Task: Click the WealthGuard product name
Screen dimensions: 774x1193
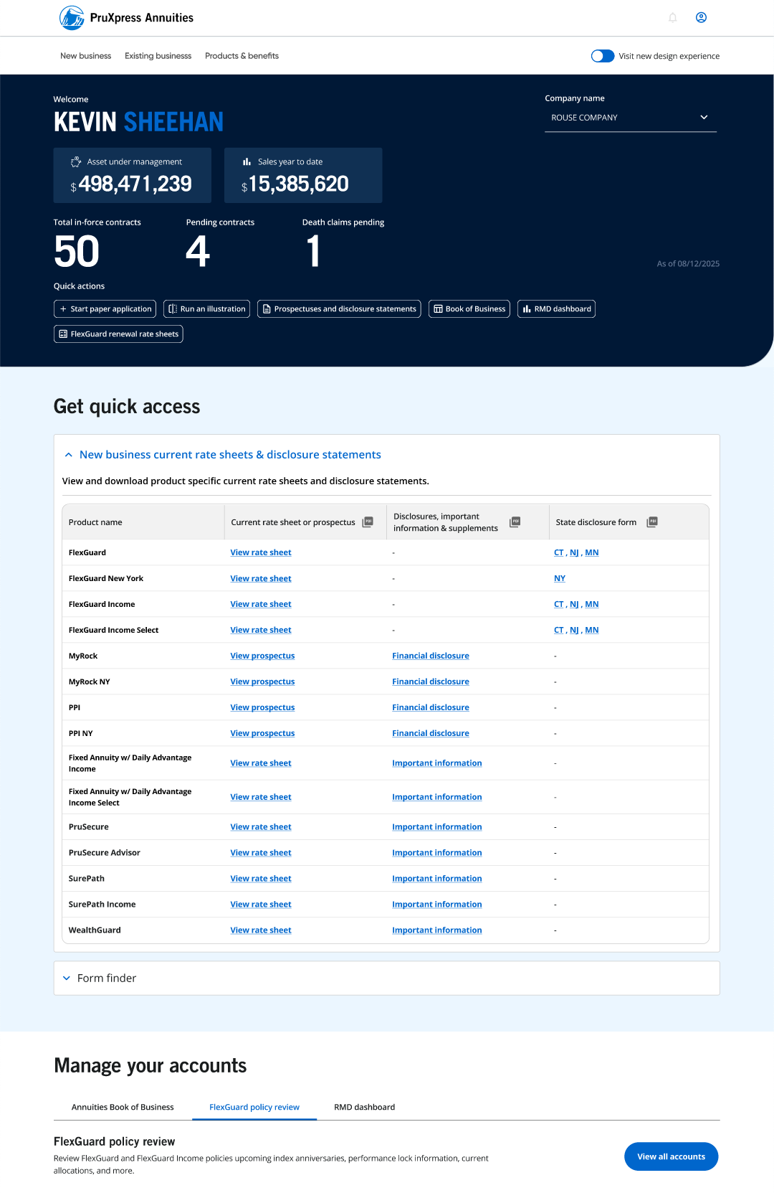Action: click(95, 930)
